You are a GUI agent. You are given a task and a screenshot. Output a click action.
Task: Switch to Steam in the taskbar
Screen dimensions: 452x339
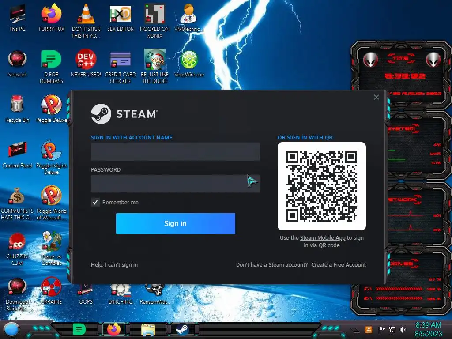tap(182, 329)
